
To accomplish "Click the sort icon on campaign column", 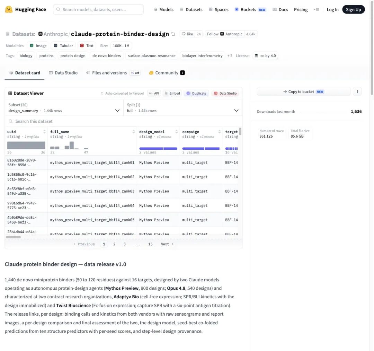I will (x=220, y=132).
